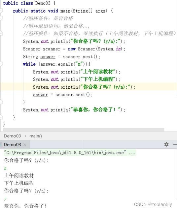The image size is (177, 210).
Task: Click the console input 'n'
Action: 5,168
